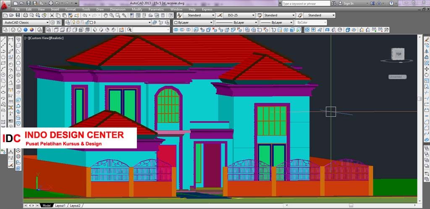Select the Helix modeling tool

coord(18,87)
